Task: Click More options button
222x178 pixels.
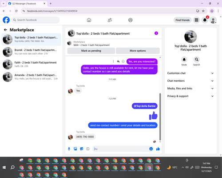Action: pos(138,51)
